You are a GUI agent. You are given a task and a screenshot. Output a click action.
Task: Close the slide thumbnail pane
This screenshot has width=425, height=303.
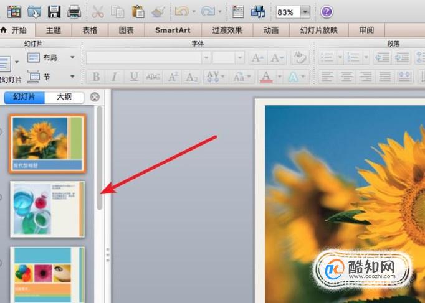pyautogui.click(x=95, y=97)
